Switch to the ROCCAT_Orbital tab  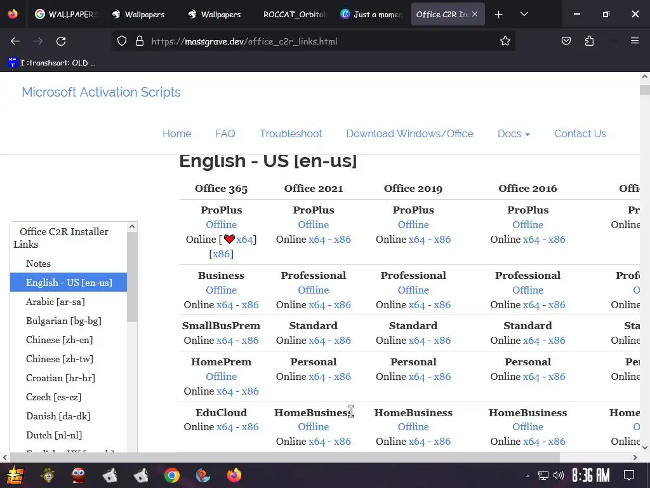tap(295, 15)
